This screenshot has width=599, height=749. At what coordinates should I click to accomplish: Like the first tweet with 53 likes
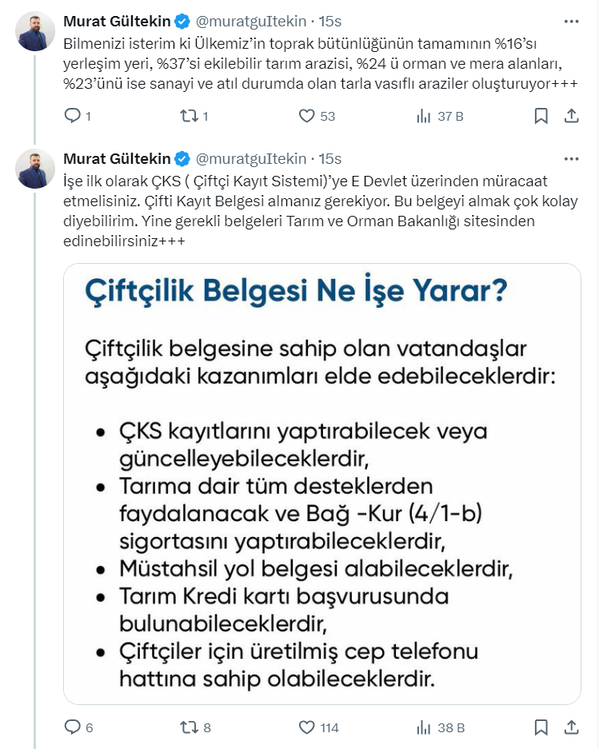(307, 117)
